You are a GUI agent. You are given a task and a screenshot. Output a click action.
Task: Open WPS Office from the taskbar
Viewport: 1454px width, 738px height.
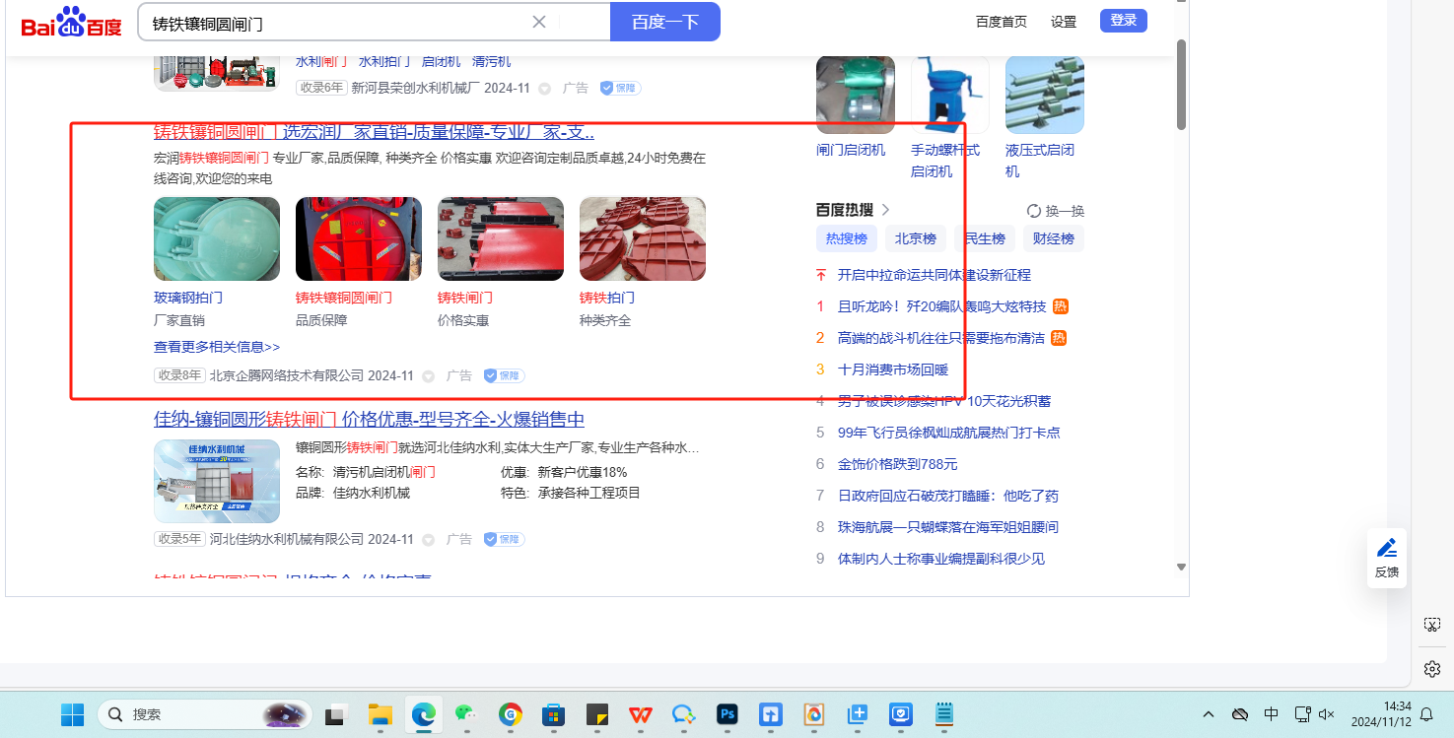click(641, 714)
